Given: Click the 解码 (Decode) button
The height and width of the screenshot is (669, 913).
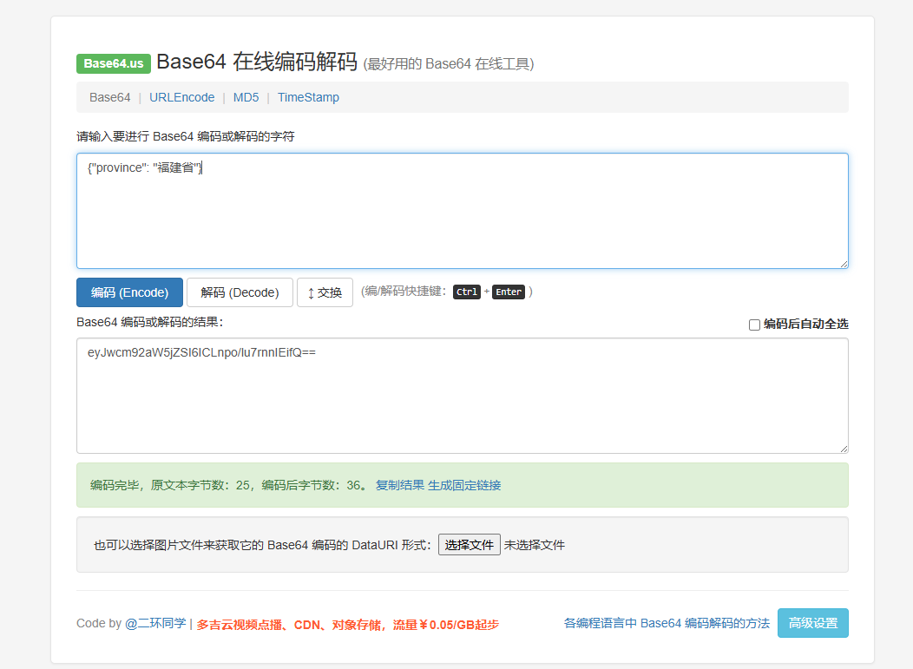Looking at the screenshot, I should coord(240,292).
